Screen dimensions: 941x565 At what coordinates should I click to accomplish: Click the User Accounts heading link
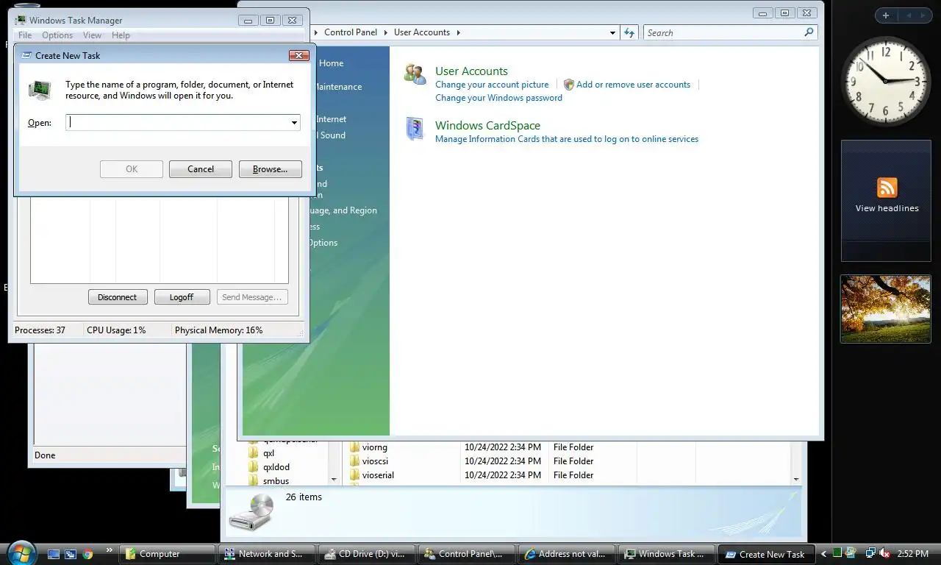(x=471, y=71)
